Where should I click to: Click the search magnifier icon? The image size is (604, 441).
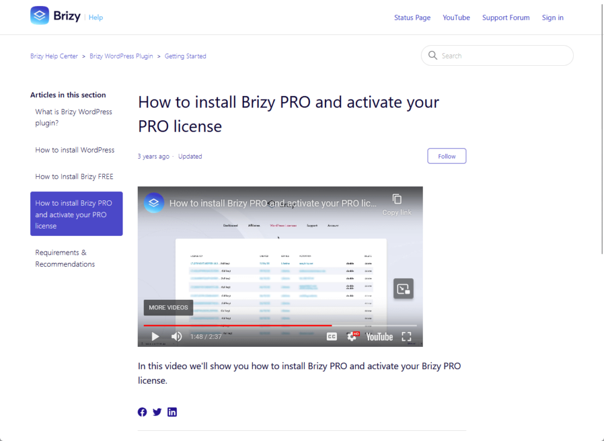tap(432, 55)
